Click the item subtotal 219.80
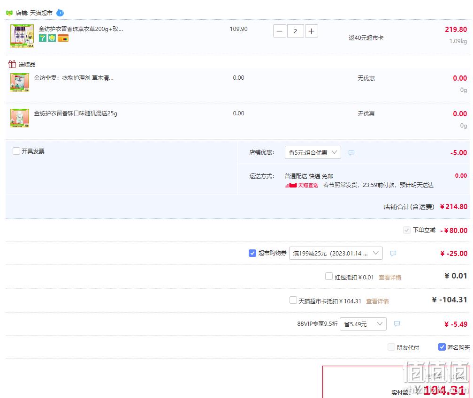This screenshot has width=473, height=398. pyautogui.click(x=456, y=29)
